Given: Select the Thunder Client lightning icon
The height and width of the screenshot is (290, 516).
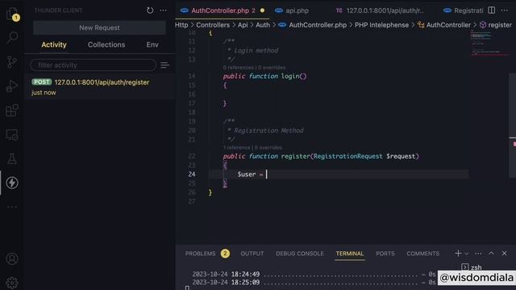Looking at the screenshot, I should (x=12, y=183).
